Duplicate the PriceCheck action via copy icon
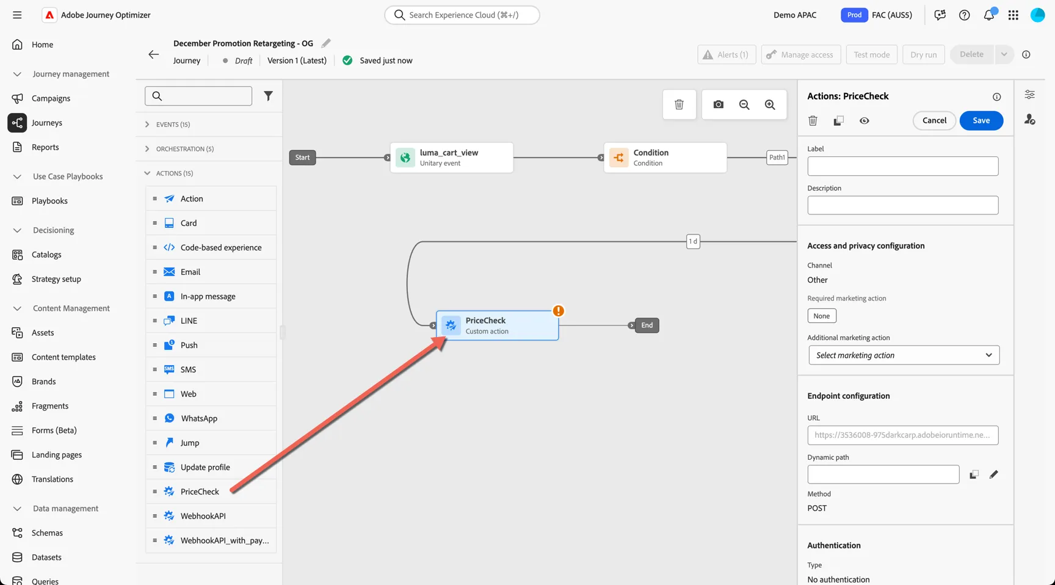The image size is (1055, 585). (839, 121)
